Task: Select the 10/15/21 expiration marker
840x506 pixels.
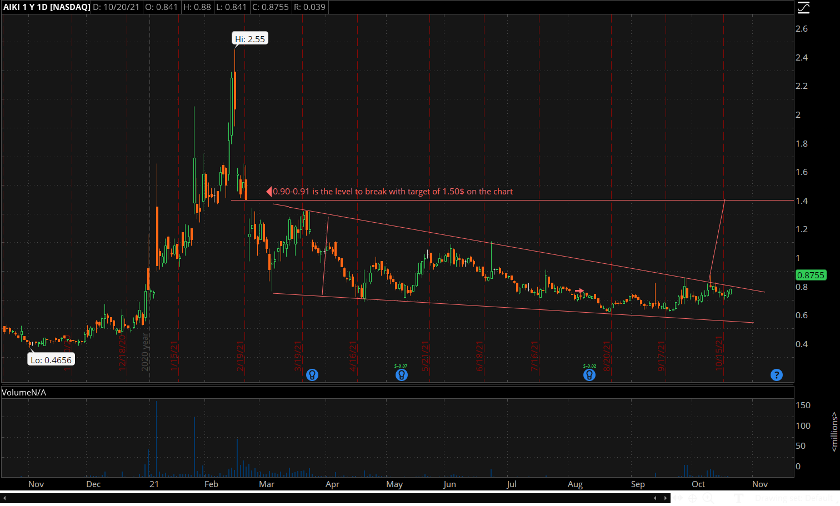Action: [719, 353]
